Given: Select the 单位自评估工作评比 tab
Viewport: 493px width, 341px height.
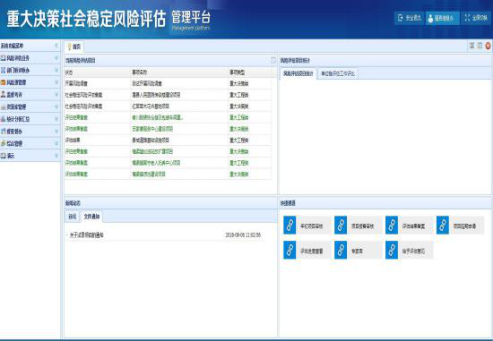Looking at the screenshot, I should (338, 73).
